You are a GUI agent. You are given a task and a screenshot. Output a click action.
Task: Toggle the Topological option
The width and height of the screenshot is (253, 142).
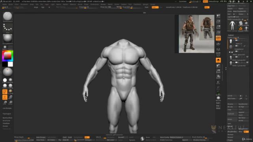pos(7,114)
